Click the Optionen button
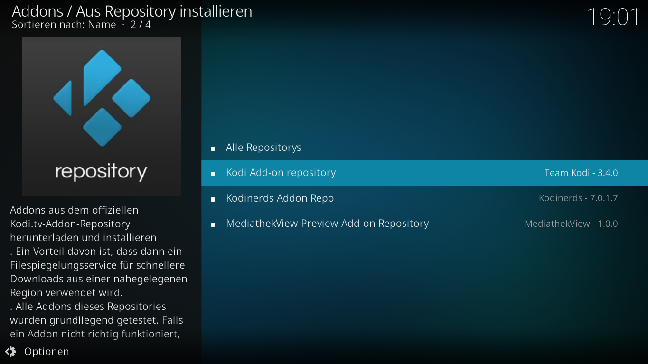Screen dimensions: 648x364 point(37,352)
